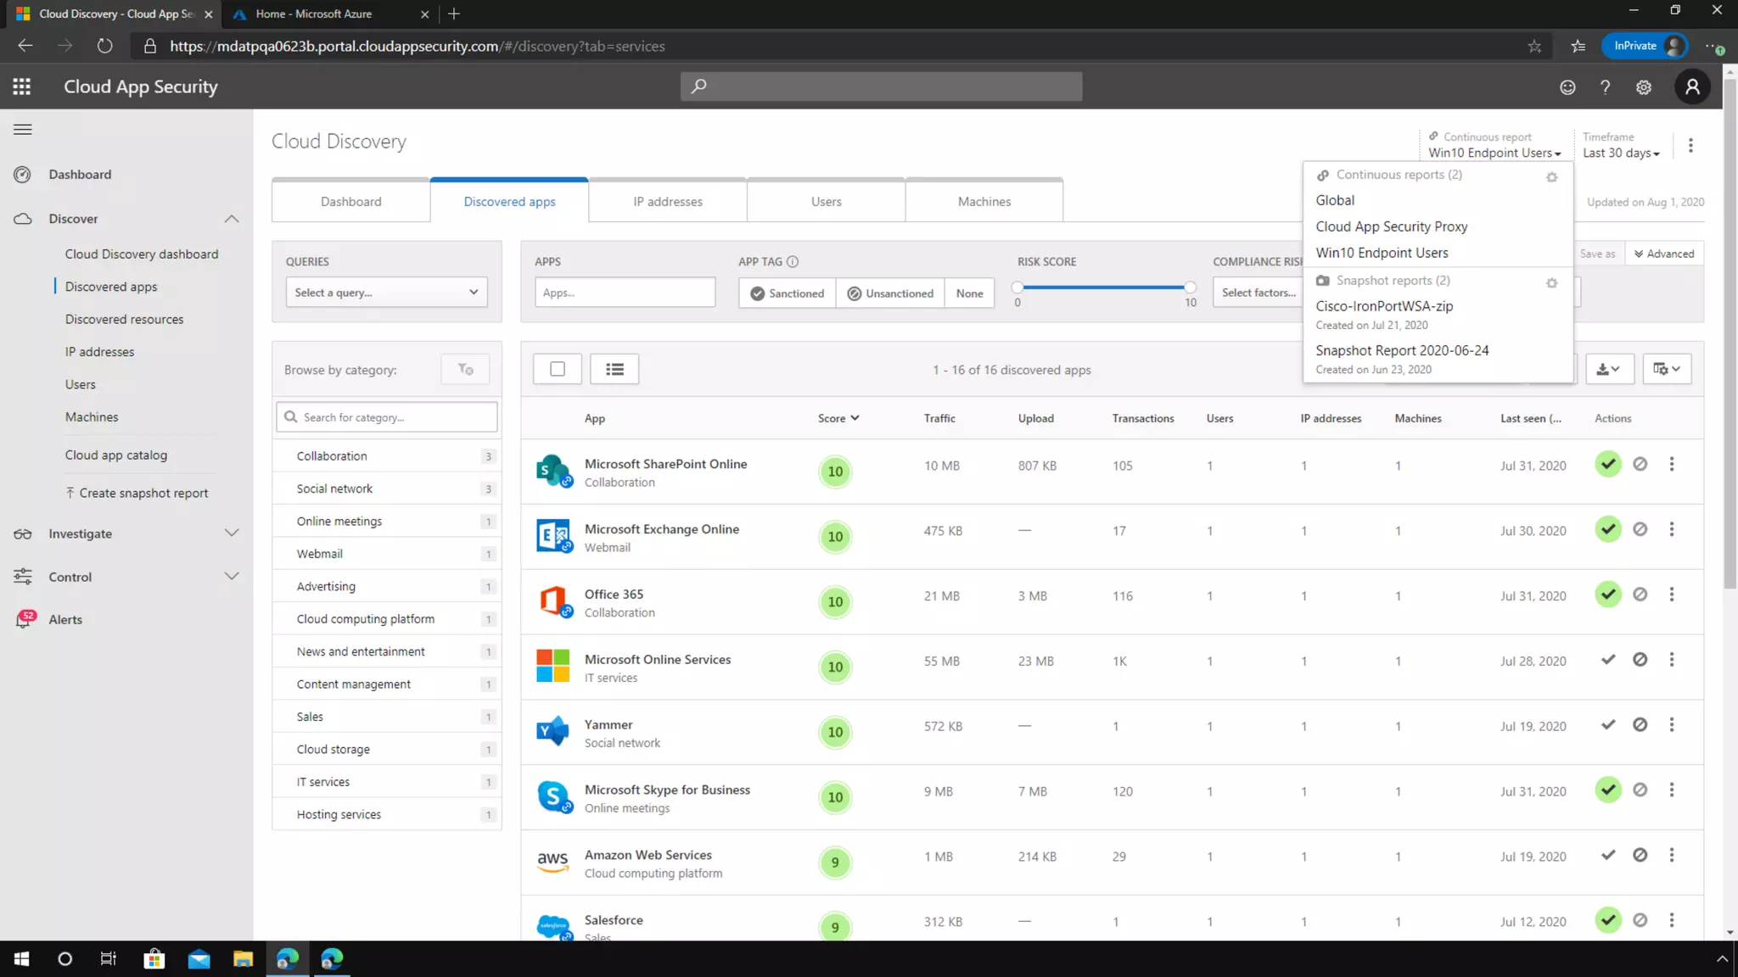Mark Amazon Web Services as sanctioned
1738x977 pixels.
(1608, 855)
